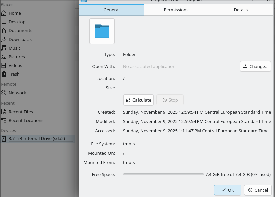This screenshot has width=275, height=197.
Task: Click the Downloads arrow icon
Action: (4, 39)
